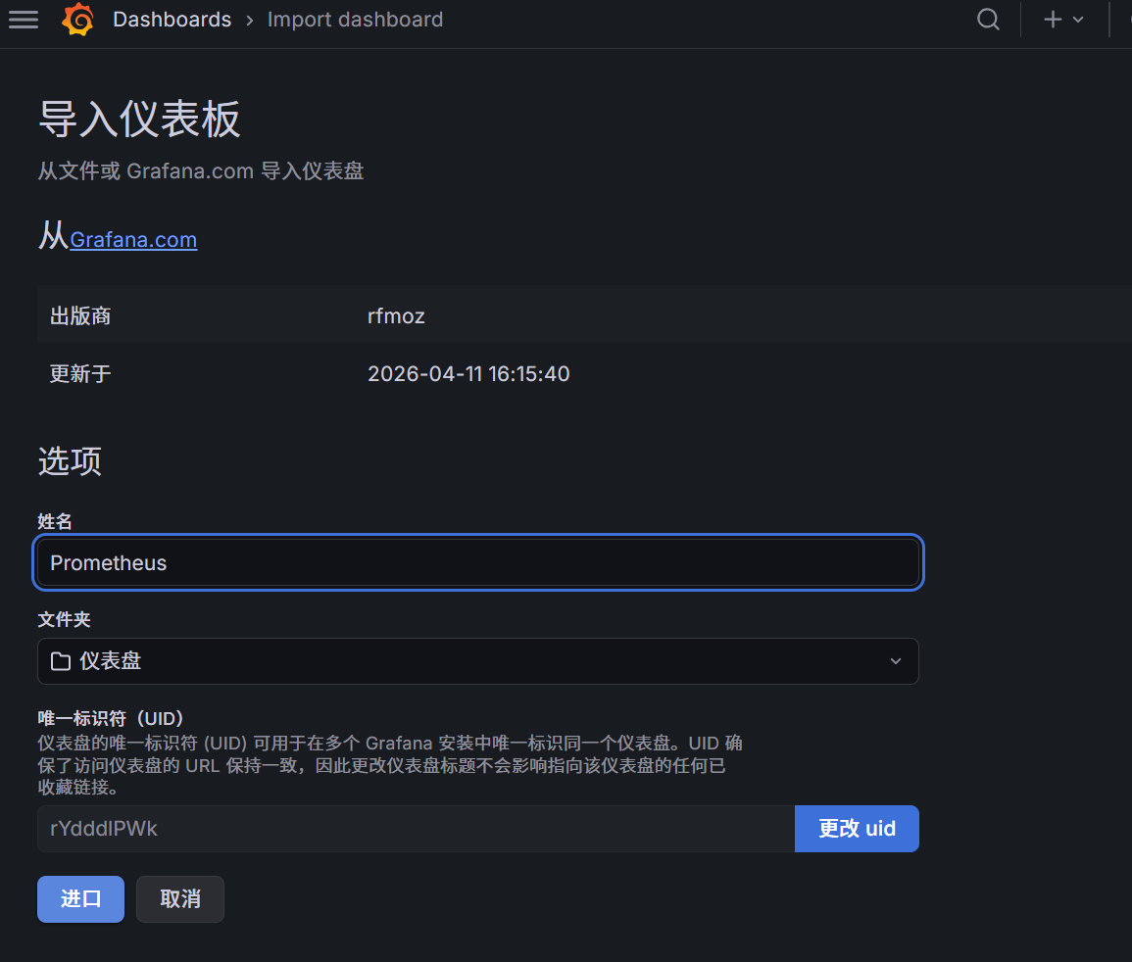Select the date 2026-04-11 16:15:40
The height and width of the screenshot is (962, 1132).
pyautogui.click(x=468, y=374)
